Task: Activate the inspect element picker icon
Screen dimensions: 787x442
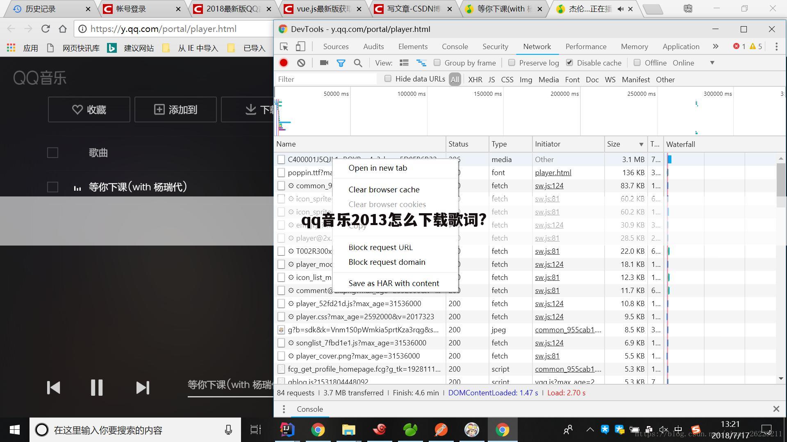Action: 284,47
